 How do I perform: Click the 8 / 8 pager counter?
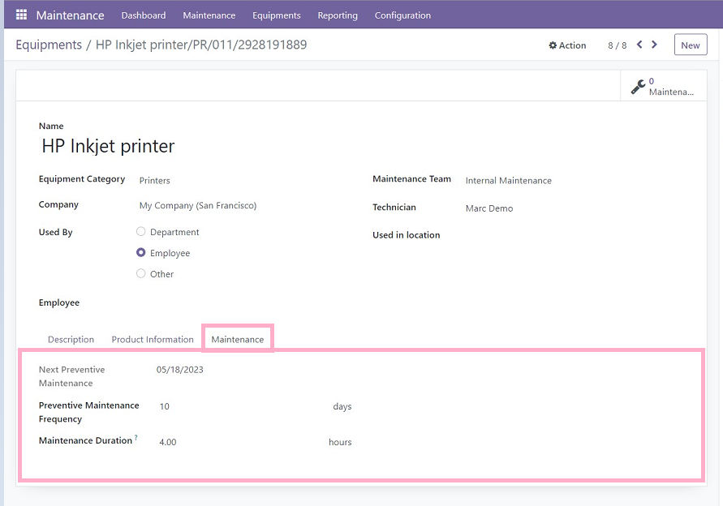pos(617,45)
